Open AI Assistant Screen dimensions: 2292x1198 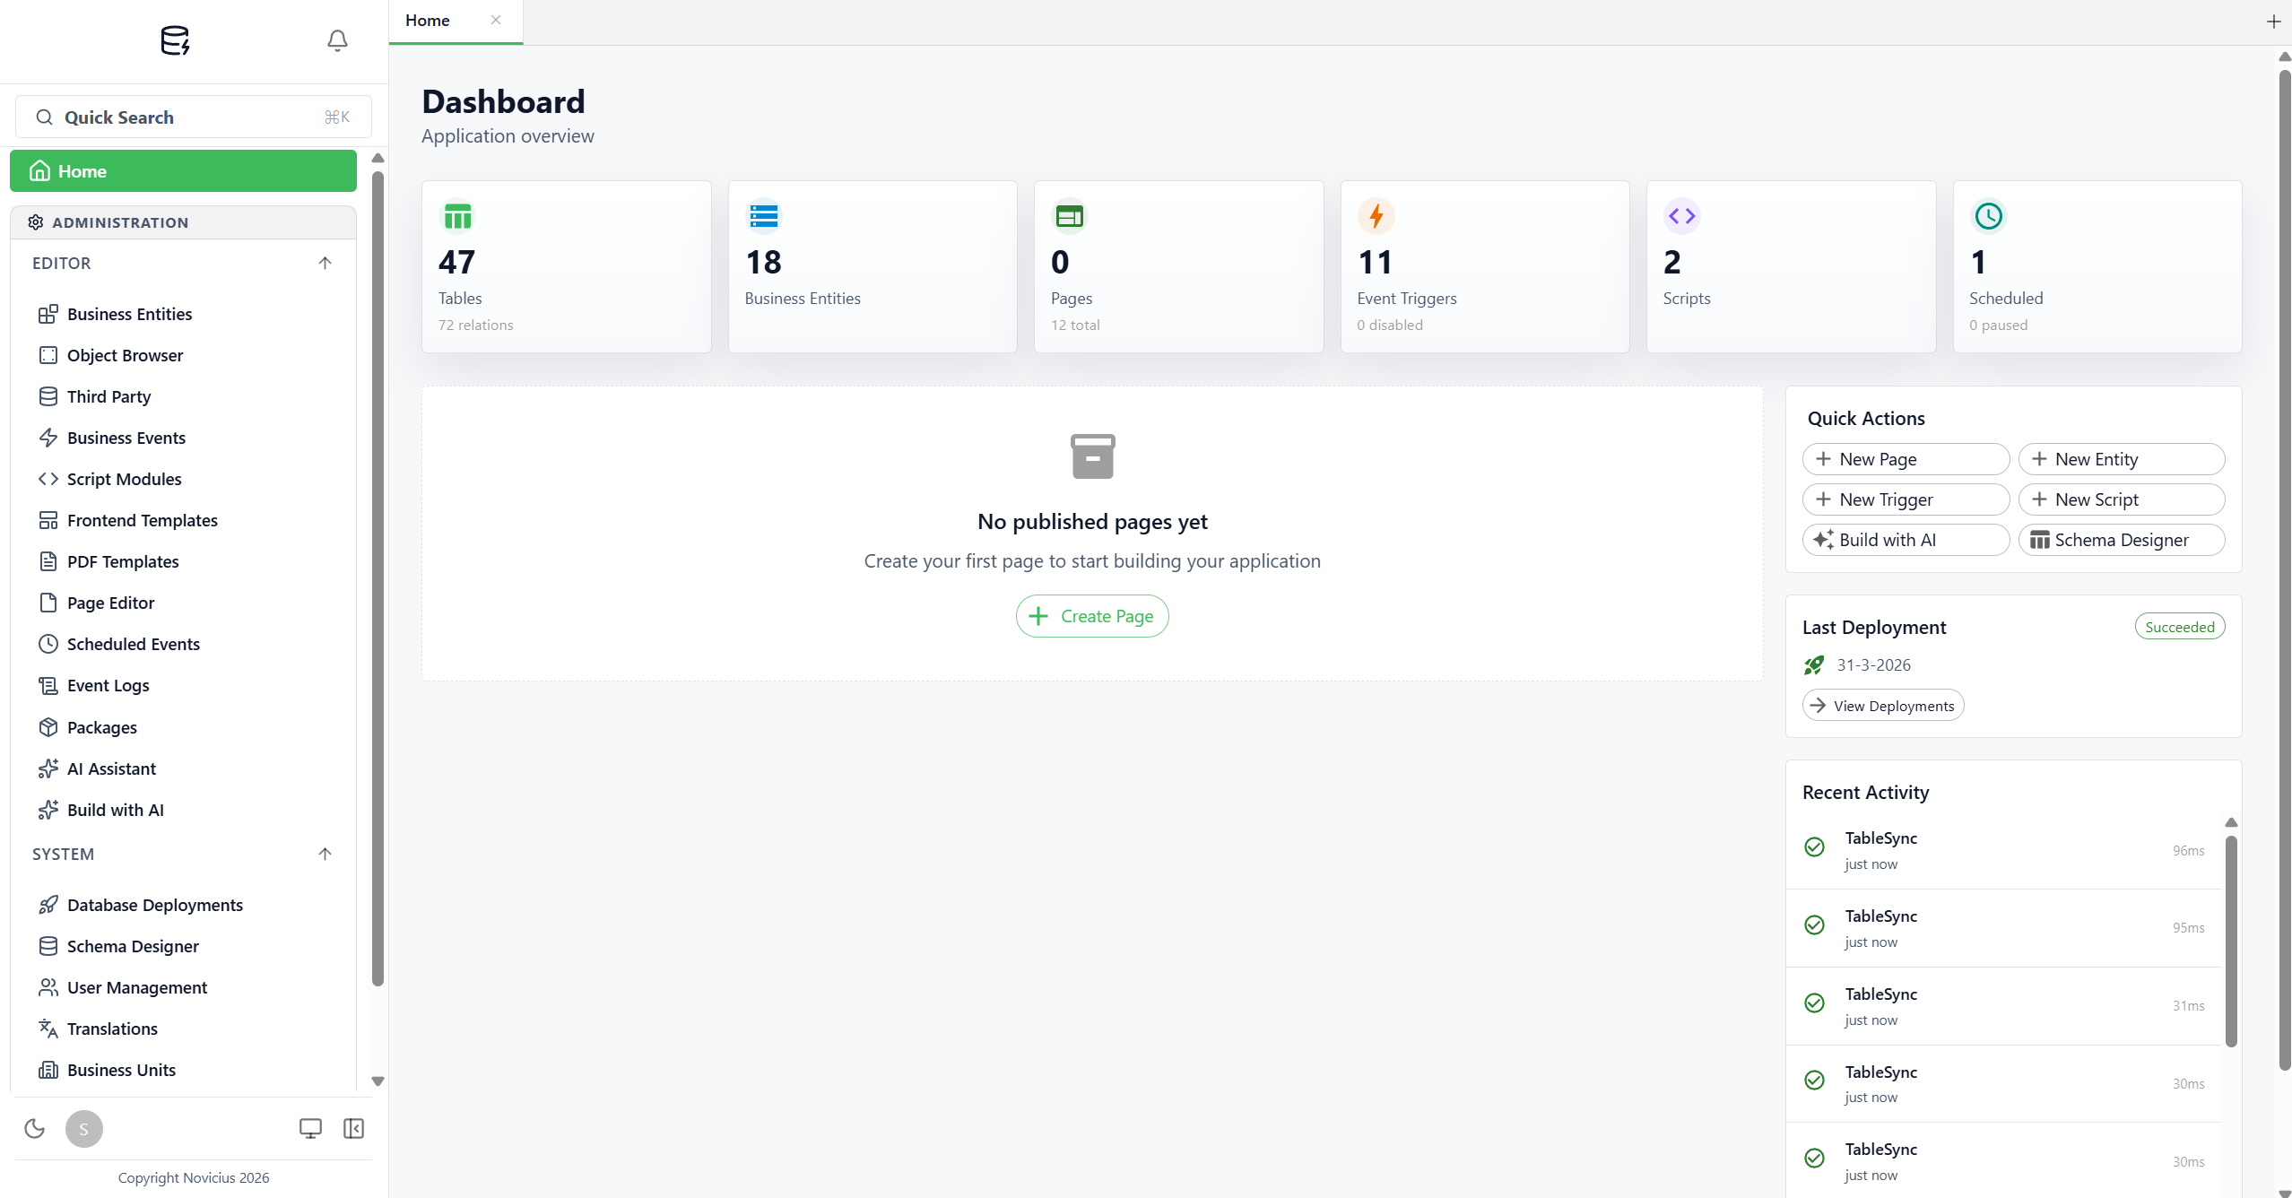pos(183,768)
